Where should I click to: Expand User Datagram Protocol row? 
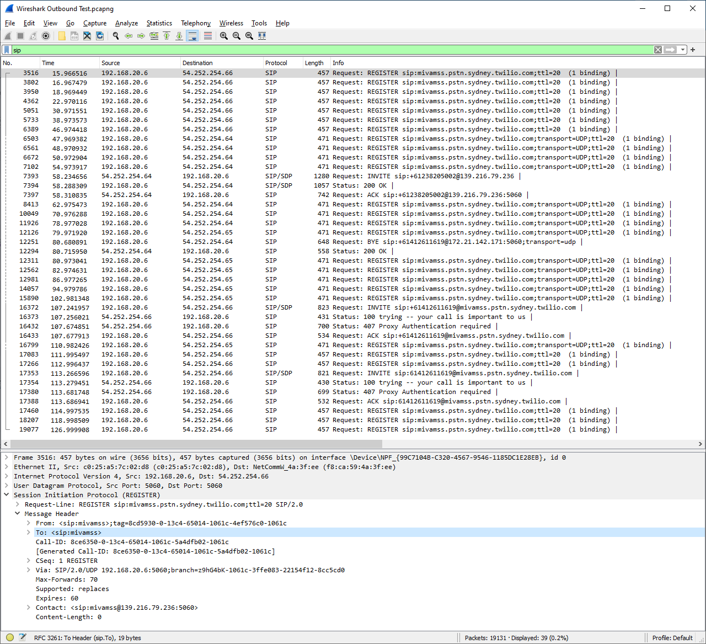[7, 486]
